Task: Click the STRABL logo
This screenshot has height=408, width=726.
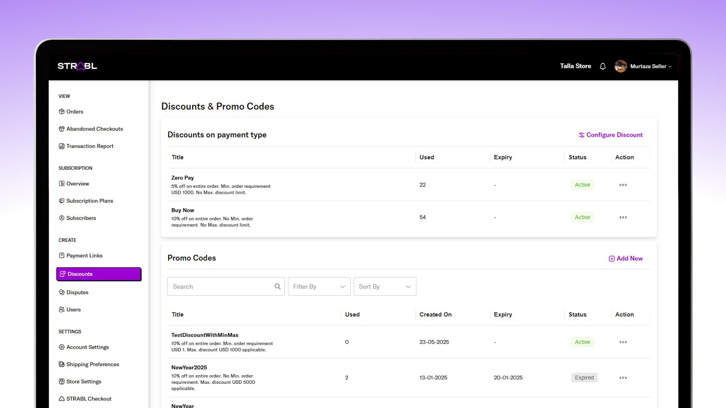Action: pyautogui.click(x=77, y=66)
